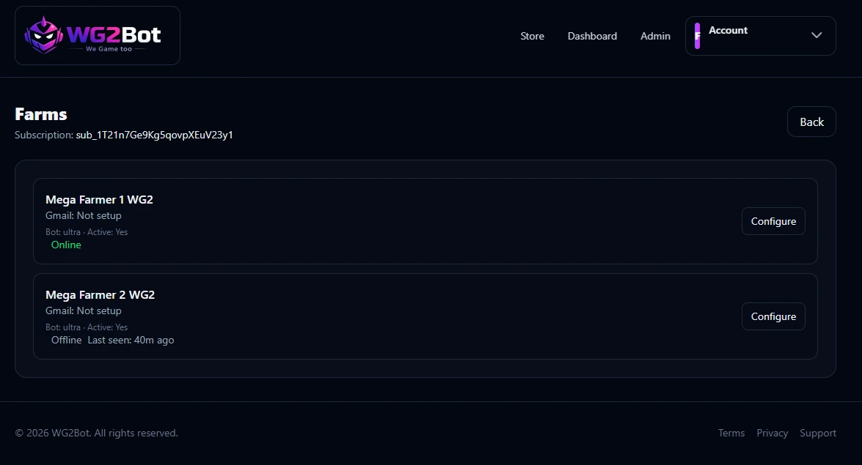Select the subscription ID text
This screenshot has width=862, height=465.
154,135
